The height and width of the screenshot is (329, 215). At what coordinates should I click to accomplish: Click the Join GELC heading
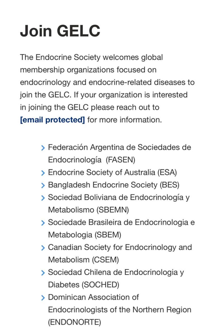pyautogui.click(x=60, y=31)
